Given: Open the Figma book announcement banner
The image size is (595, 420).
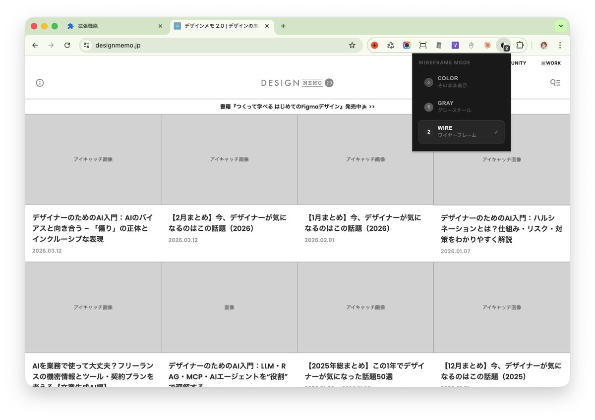Looking at the screenshot, I should click(x=297, y=106).
